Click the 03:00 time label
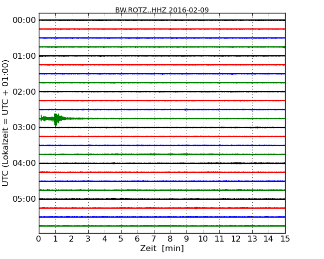This screenshot has width=324, height=259. (x=24, y=128)
